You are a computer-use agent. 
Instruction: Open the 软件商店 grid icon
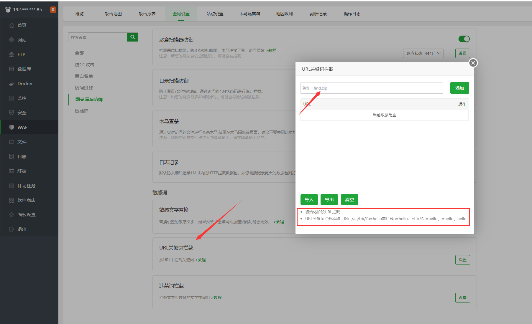click(x=12, y=200)
